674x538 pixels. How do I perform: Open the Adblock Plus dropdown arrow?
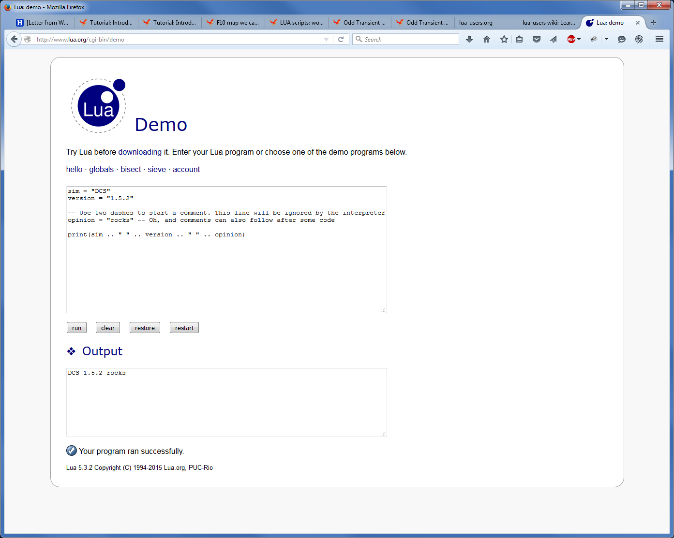pos(579,39)
